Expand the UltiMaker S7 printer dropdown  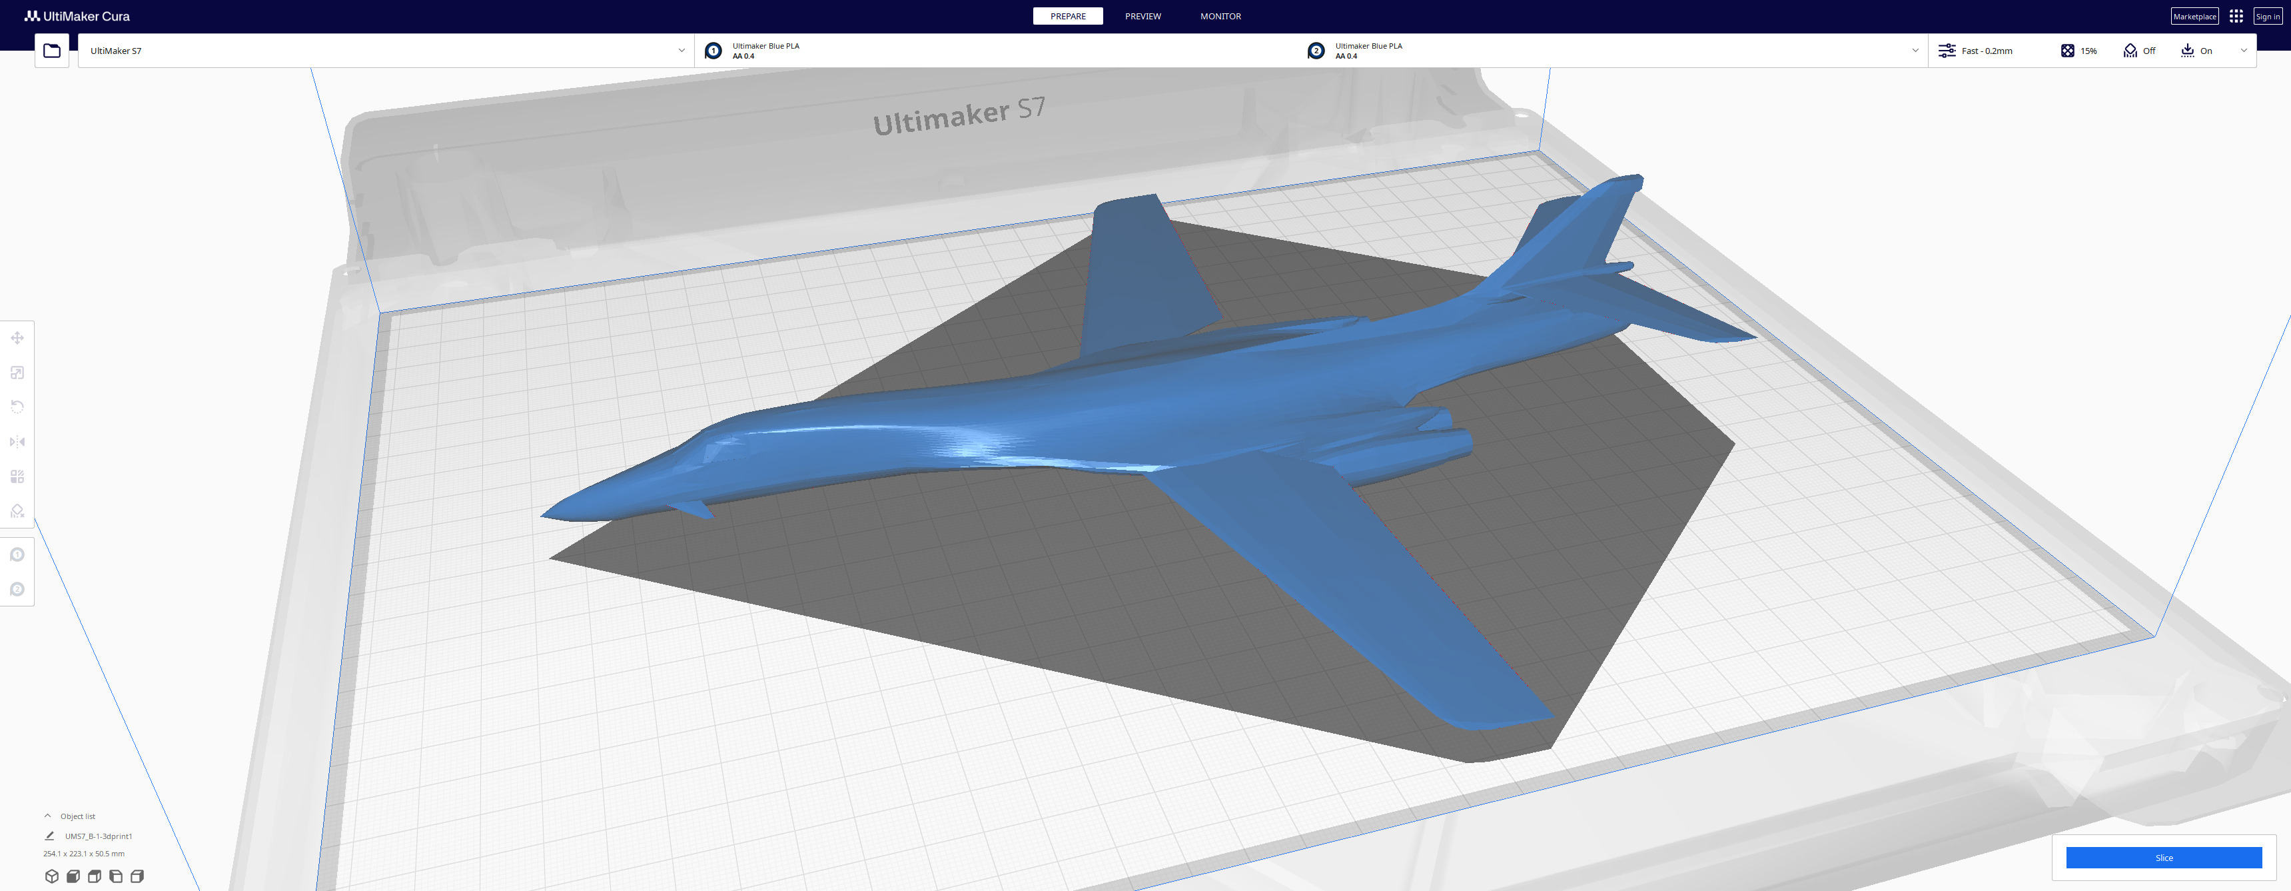click(x=682, y=51)
